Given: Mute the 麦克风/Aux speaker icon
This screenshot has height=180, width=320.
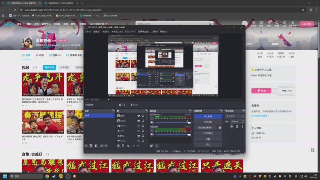Looking at the screenshot, I should pos(152,122).
